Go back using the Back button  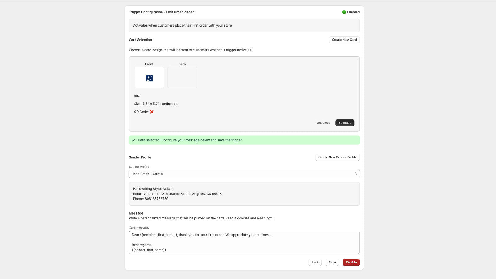pyautogui.click(x=315, y=262)
